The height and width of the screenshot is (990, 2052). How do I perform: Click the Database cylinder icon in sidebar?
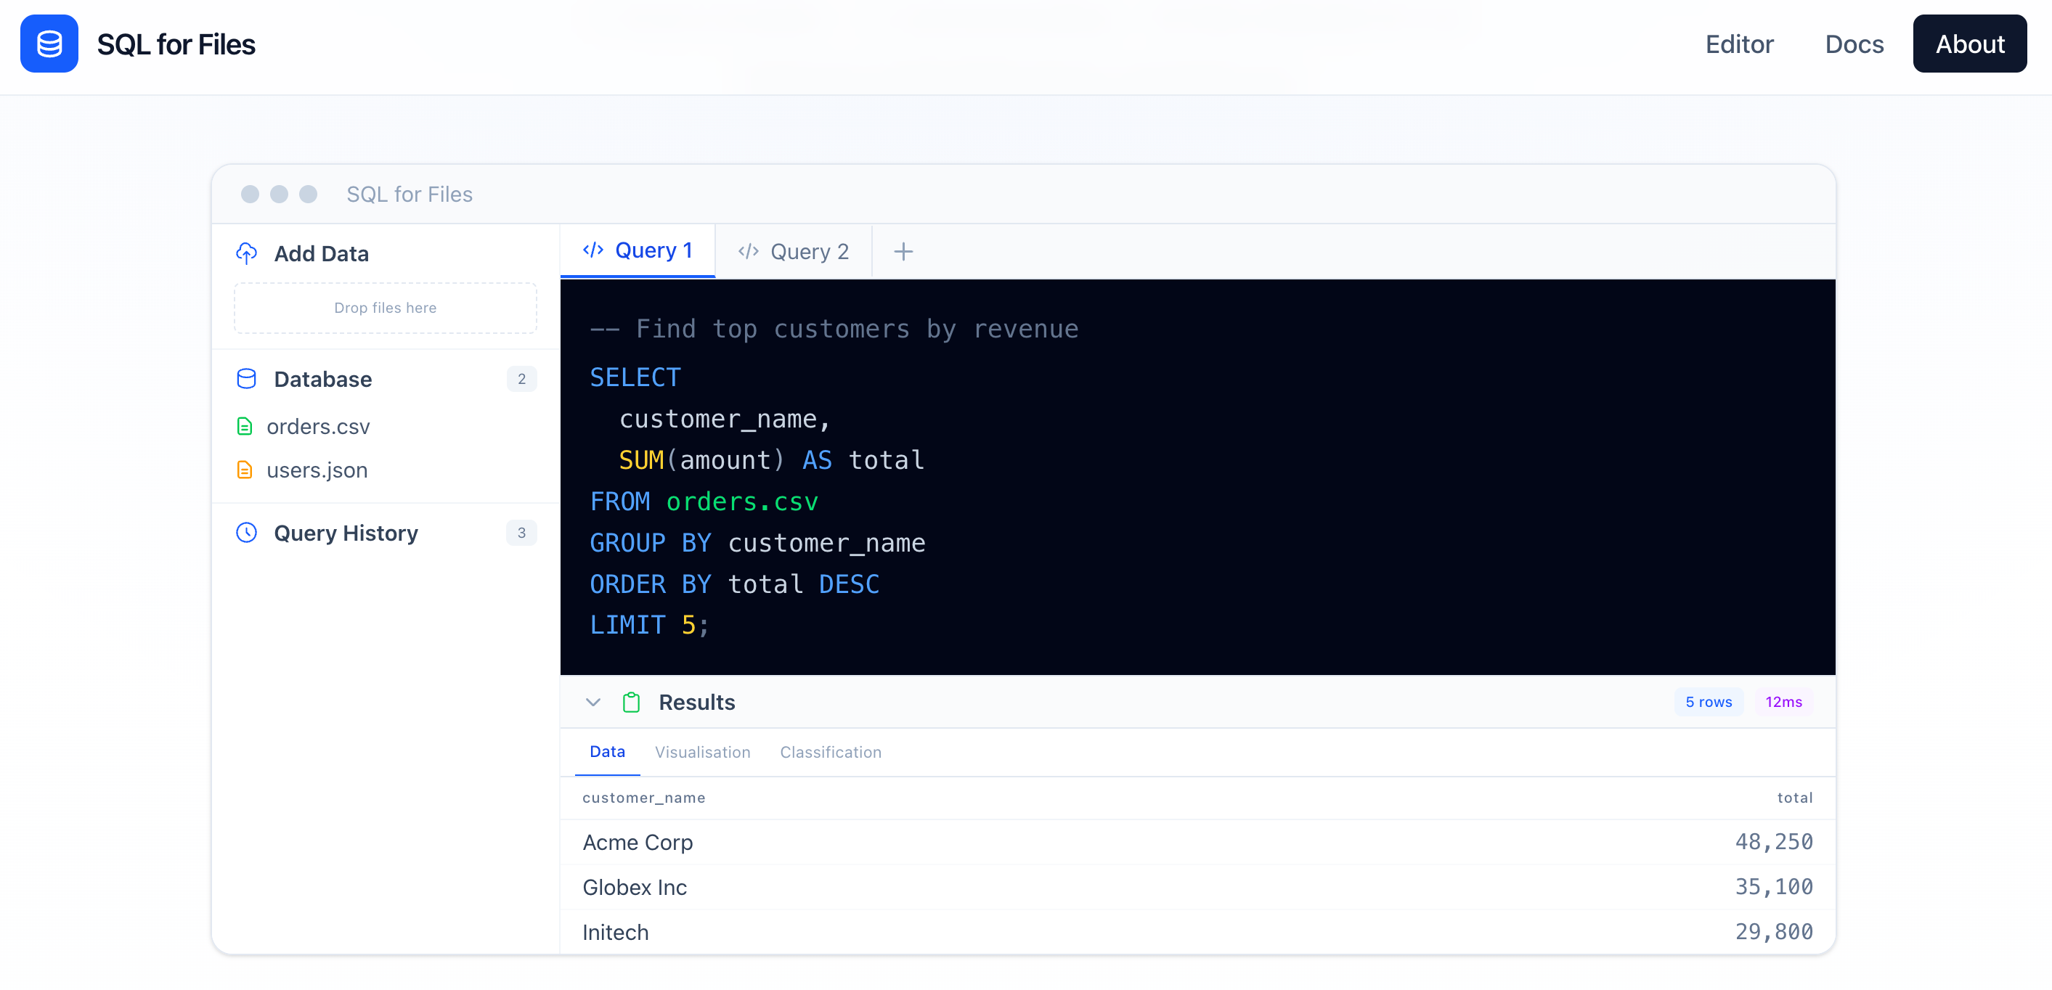point(246,378)
